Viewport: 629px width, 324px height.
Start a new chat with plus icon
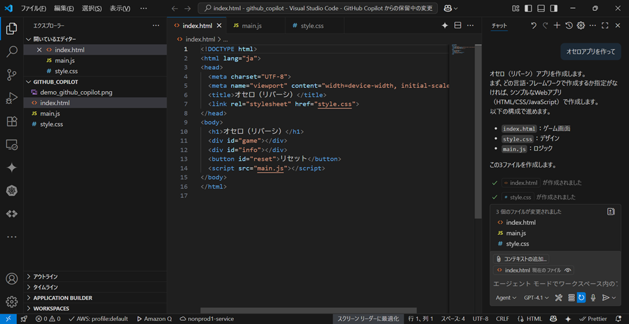tap(557, 26)
